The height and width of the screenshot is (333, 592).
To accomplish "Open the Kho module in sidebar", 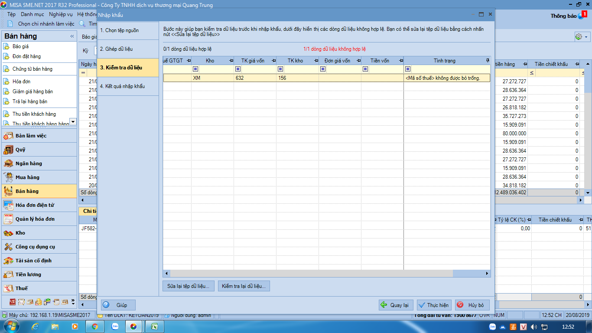I will coord(20,233).
